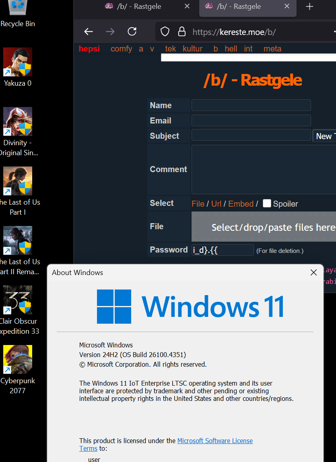336x462 pixels.
Task: Click the Name input field
Action: pyautogui.click(x=251, y=105)
